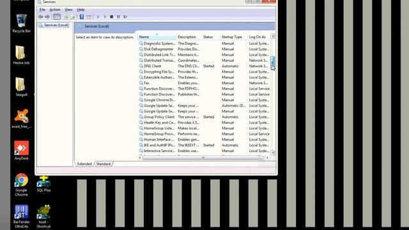Select the Distributed Transa... service
Viewport: 409px width, 230px height.
click(x=204, y=61)
